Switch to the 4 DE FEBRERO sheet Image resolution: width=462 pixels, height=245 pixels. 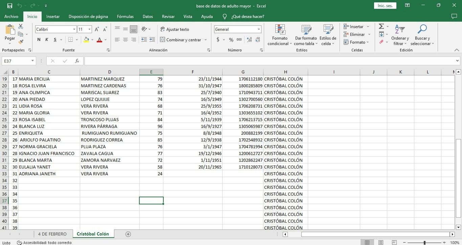[52, 234]
